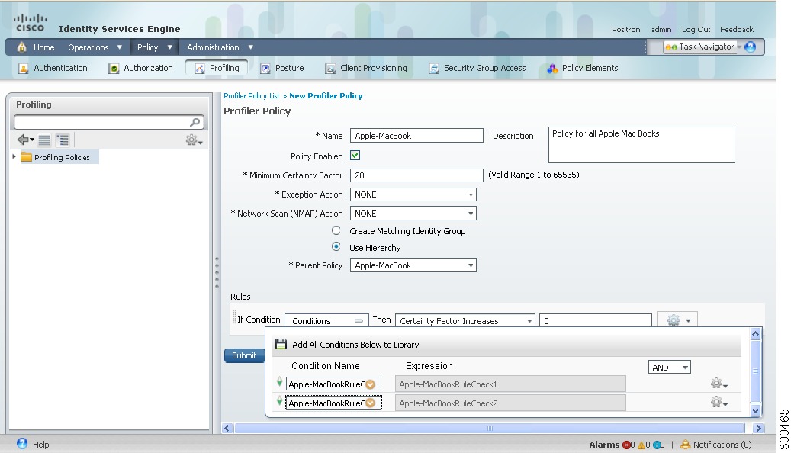Open first condition name selector arrow
Viewport: 791px width, 453px height.
pyautogui.click(x=371, y=384)
